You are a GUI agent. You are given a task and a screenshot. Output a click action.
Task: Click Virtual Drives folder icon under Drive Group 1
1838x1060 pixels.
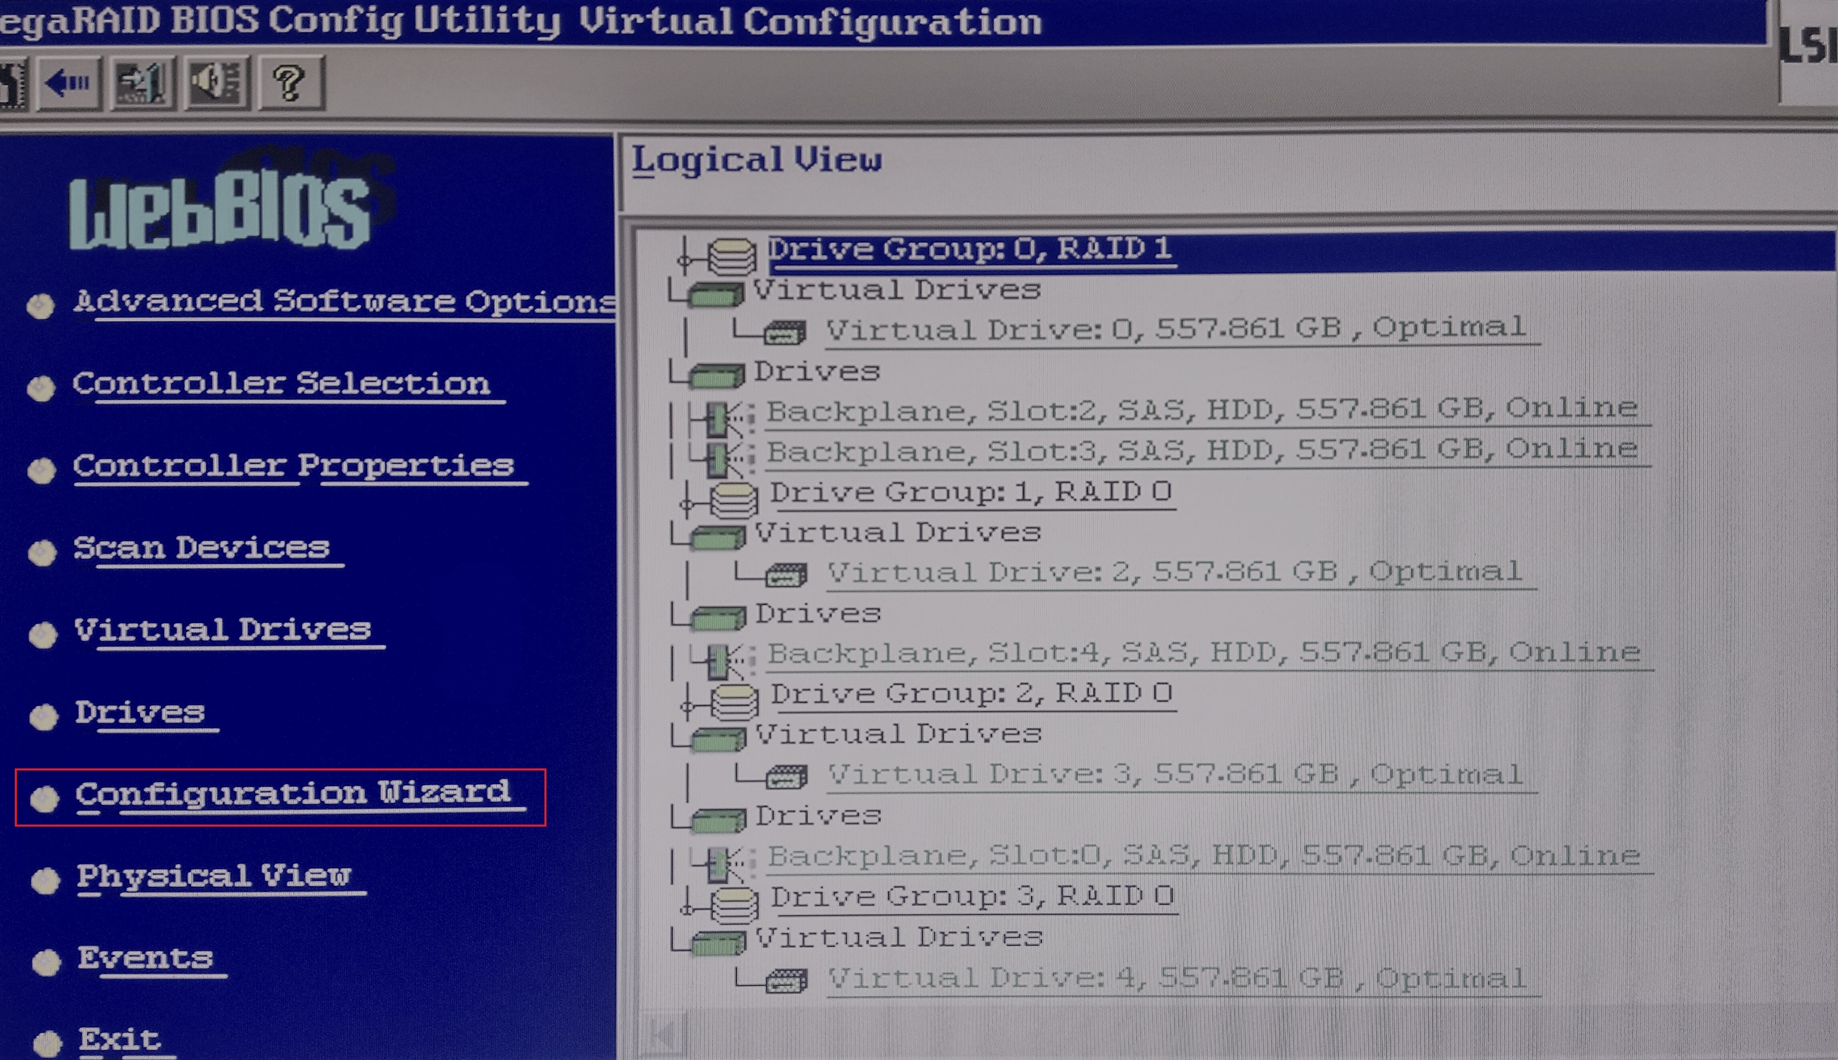[x=718, y=537]
